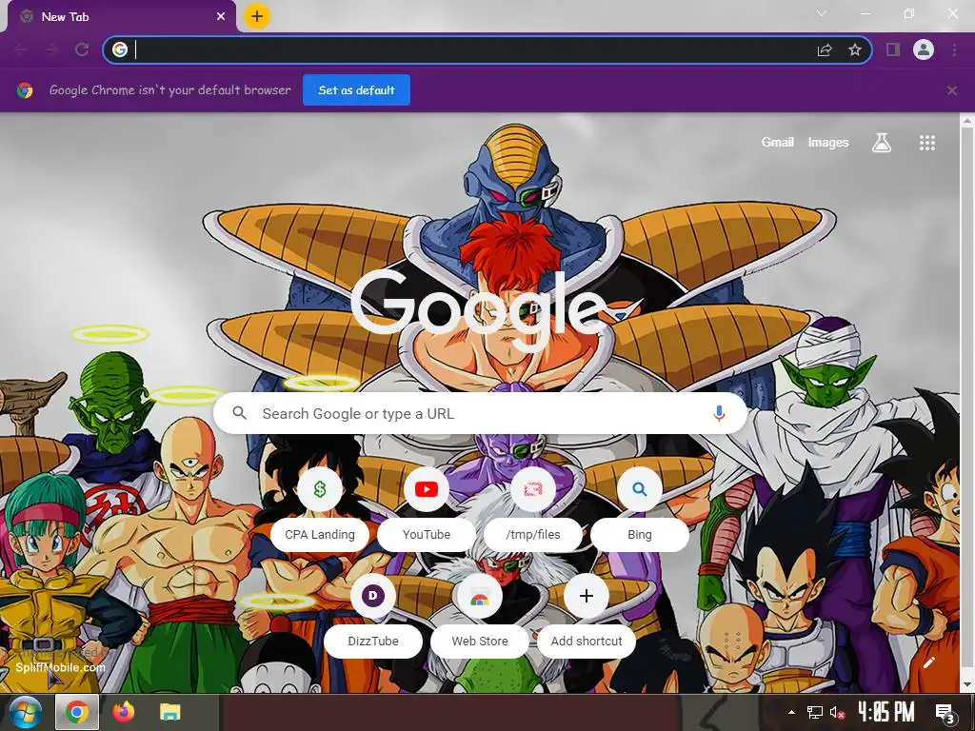Open the Chrome profile avatar
Screen dimensions: 975x731
924,49
